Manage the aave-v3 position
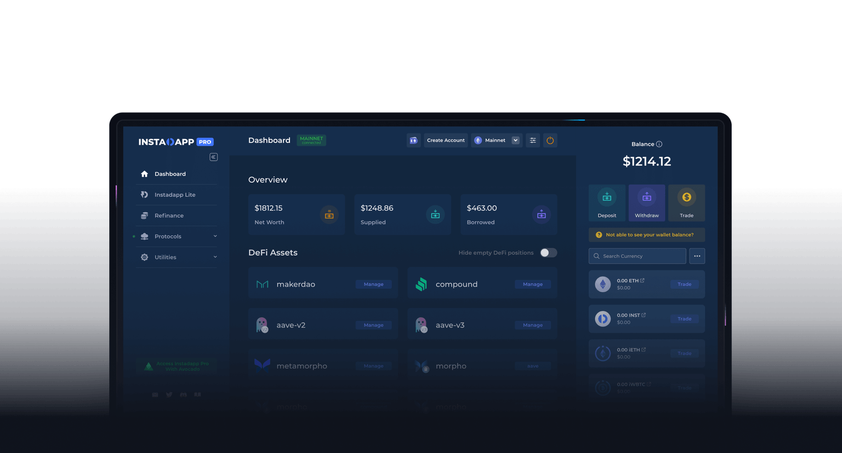 point(533,325)
